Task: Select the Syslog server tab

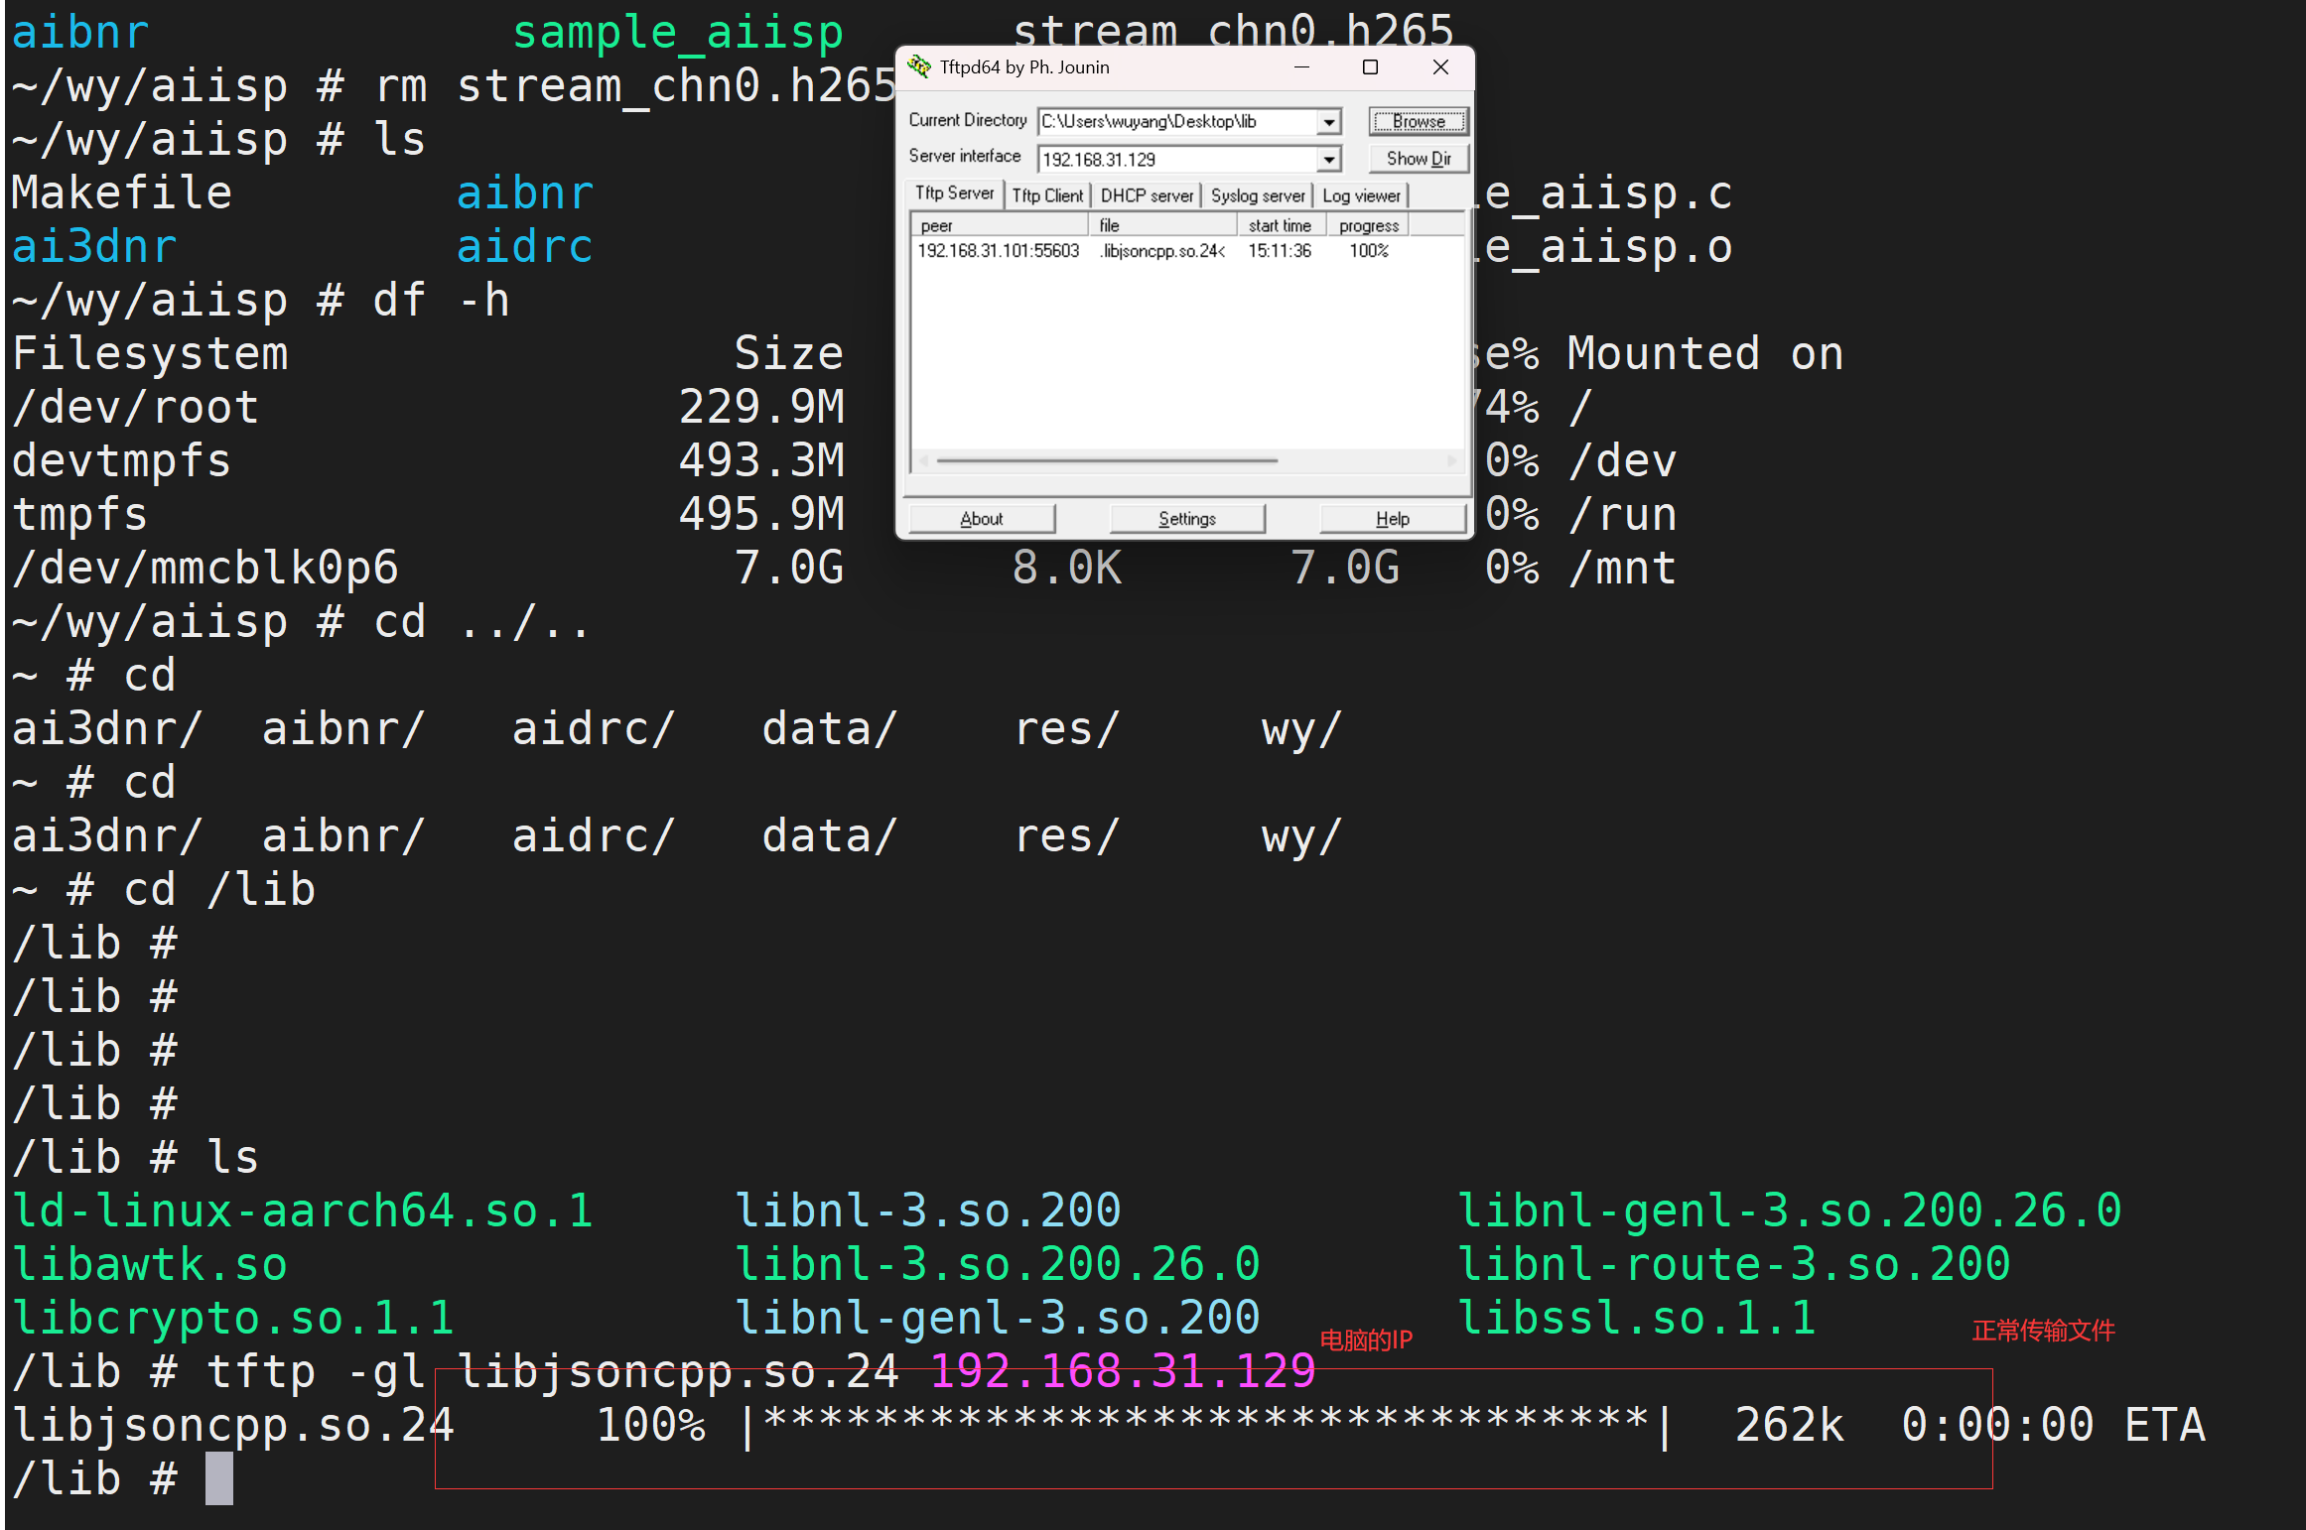Action: (x=1257, y=195)
